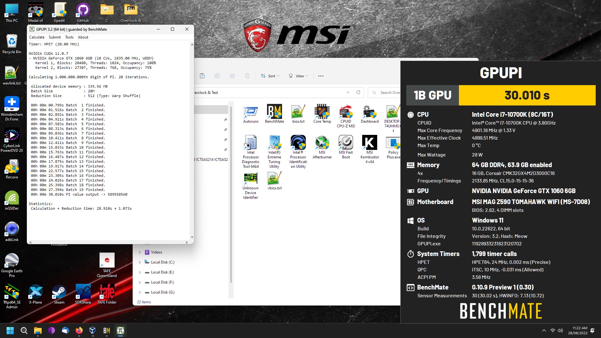Expand the Videos tree item
This screenshot has width=601, height=338.
[x=140, y=252]
